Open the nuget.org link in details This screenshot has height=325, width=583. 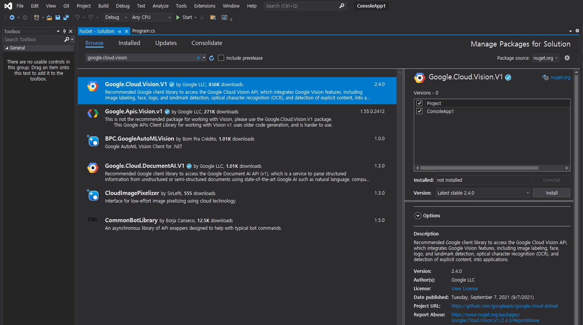point(560,77)
